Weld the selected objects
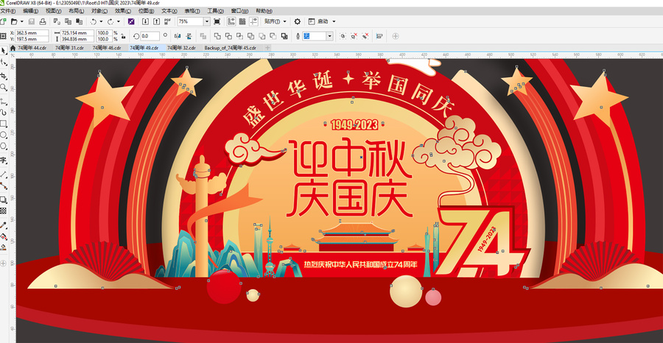663x343 pixels. coord(217,36)
